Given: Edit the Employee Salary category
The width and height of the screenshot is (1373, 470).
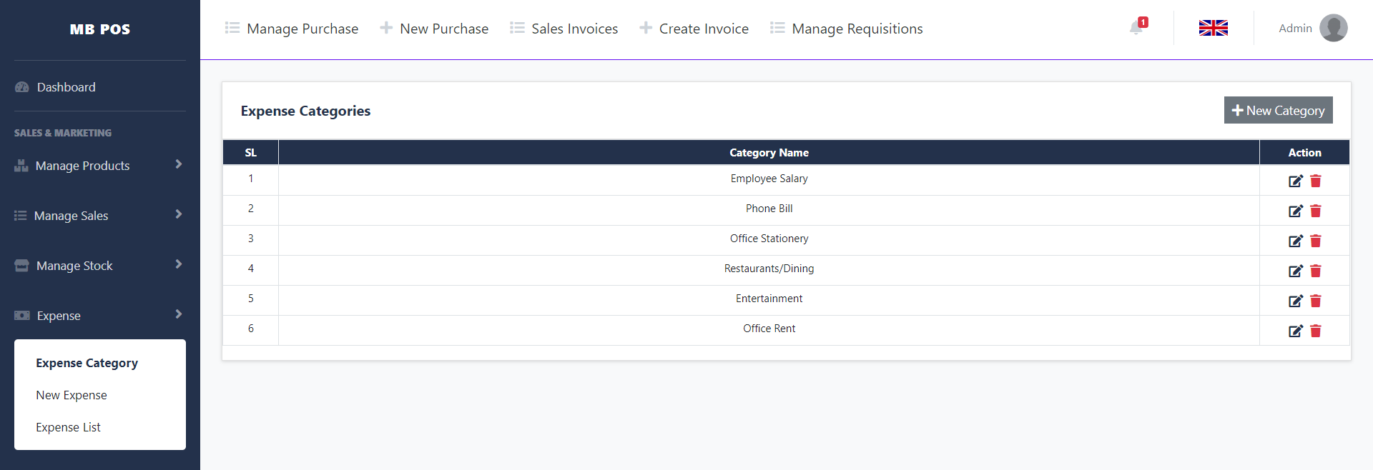Looking at the screenshot, I should coord(1295,181).
